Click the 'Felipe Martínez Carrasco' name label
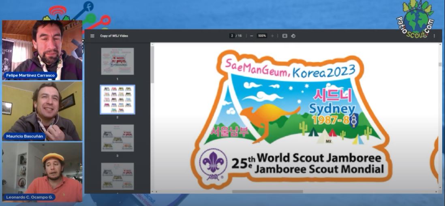 30,76
